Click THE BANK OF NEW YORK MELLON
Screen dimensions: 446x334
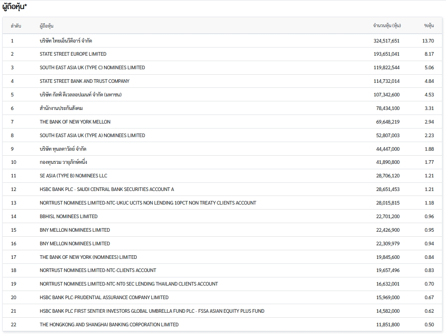[x=75, y=122]
